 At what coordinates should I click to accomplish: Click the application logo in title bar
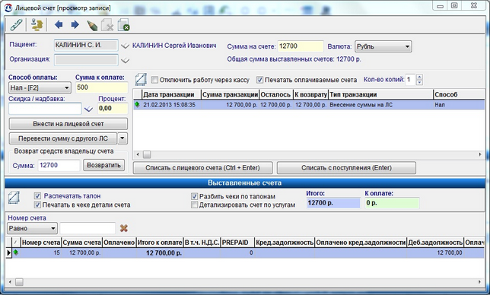8,8
